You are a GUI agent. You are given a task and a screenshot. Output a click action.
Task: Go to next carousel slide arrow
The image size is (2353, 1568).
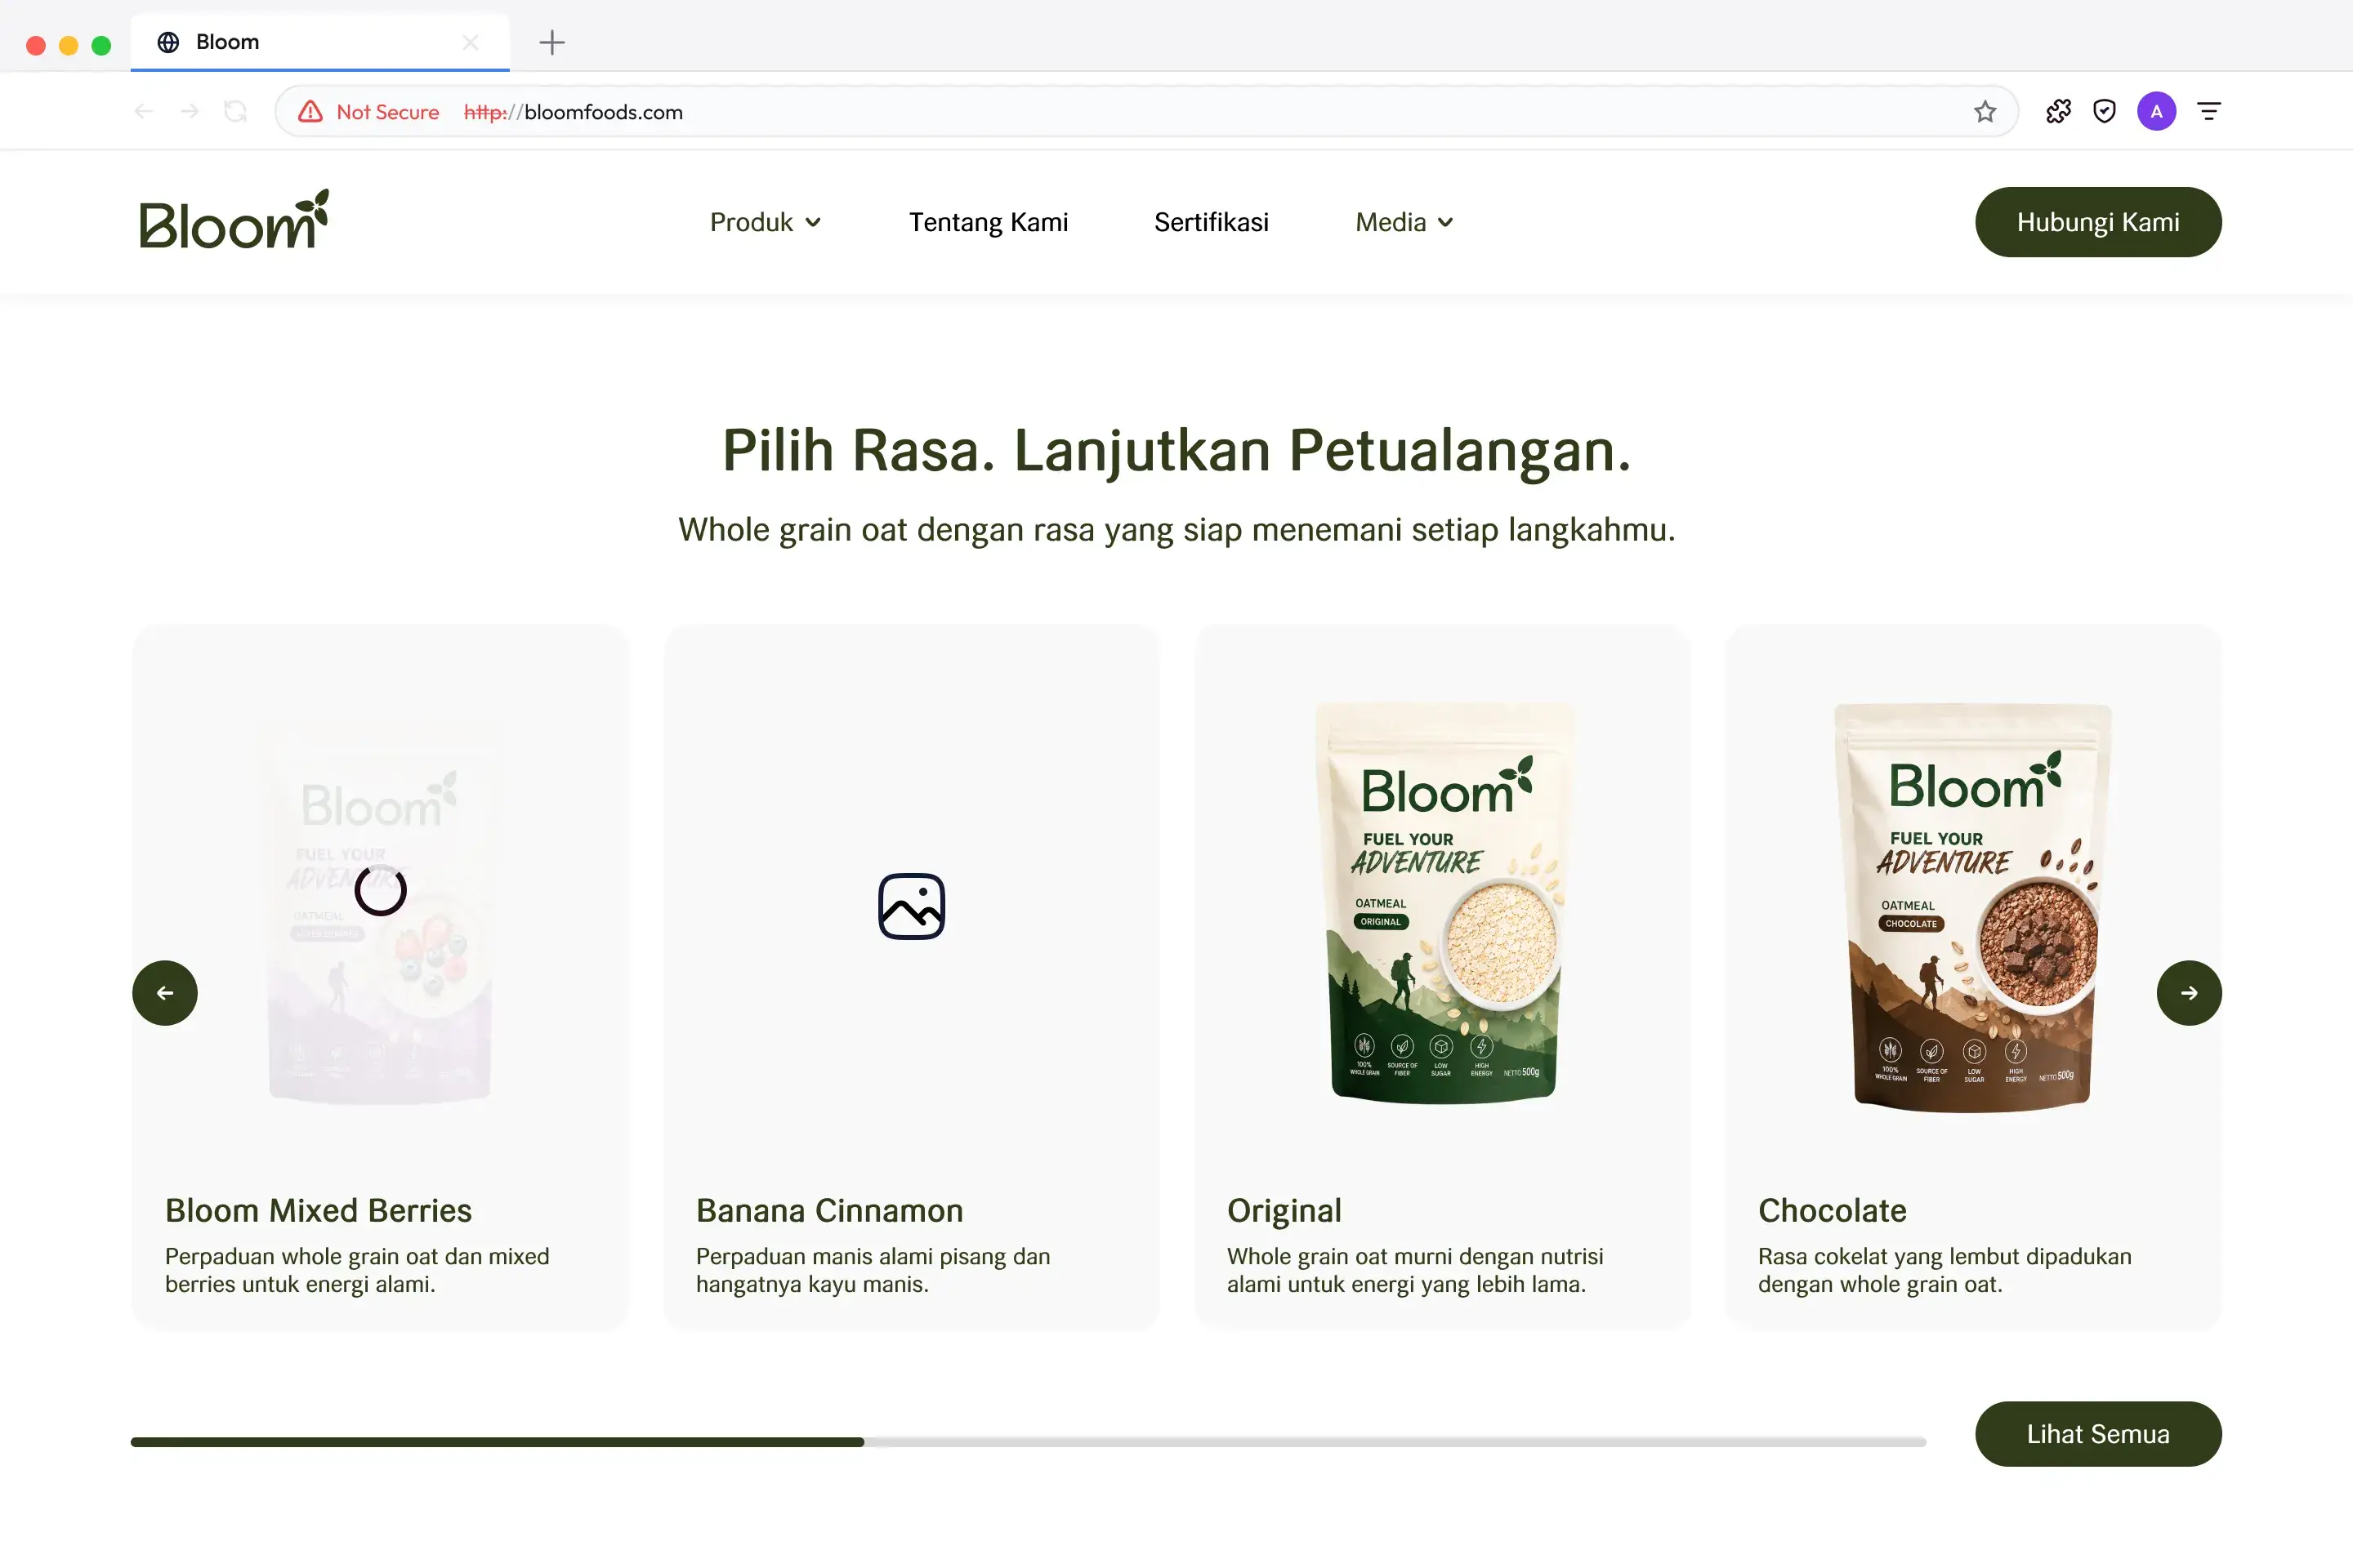(x=2189, y=993)
